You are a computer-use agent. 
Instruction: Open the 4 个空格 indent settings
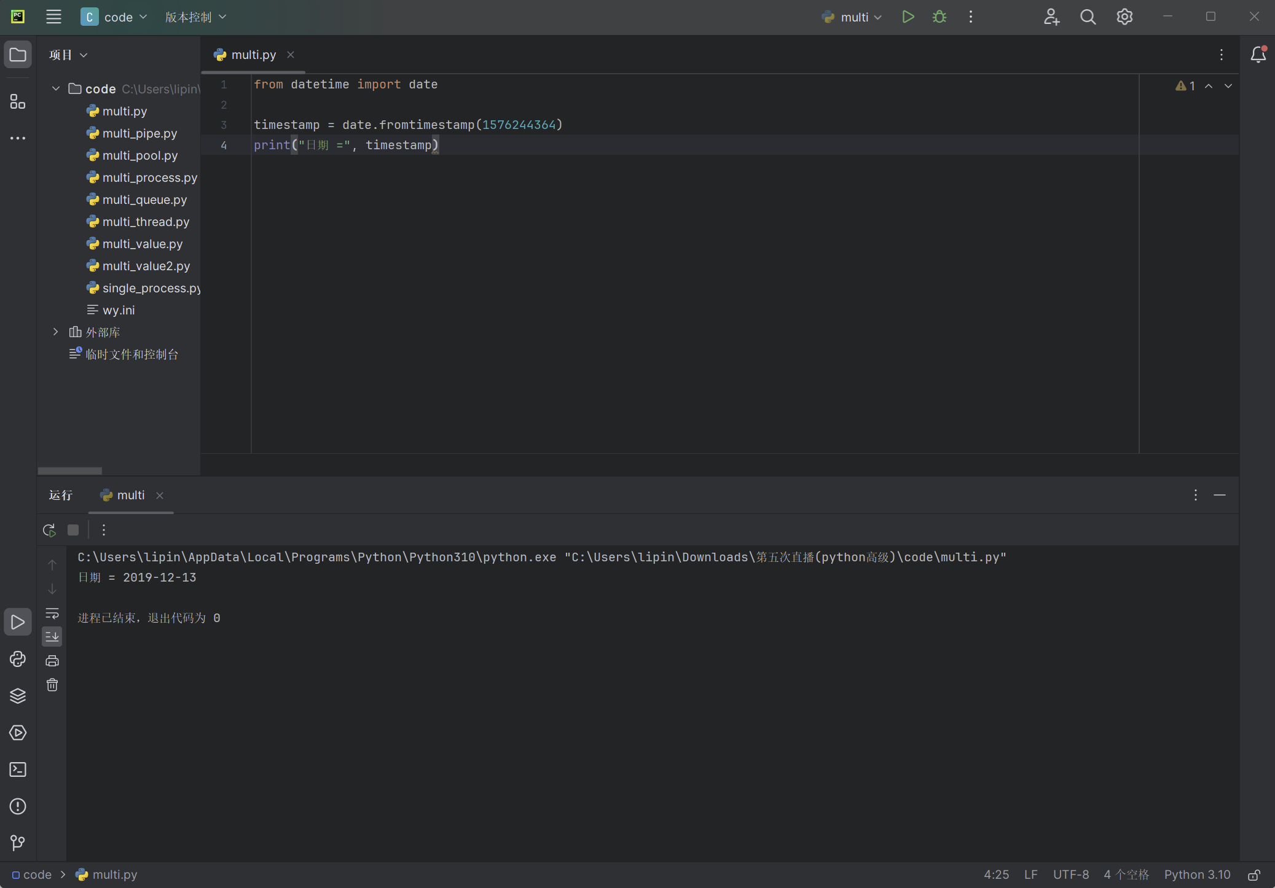coord(1126,874)
